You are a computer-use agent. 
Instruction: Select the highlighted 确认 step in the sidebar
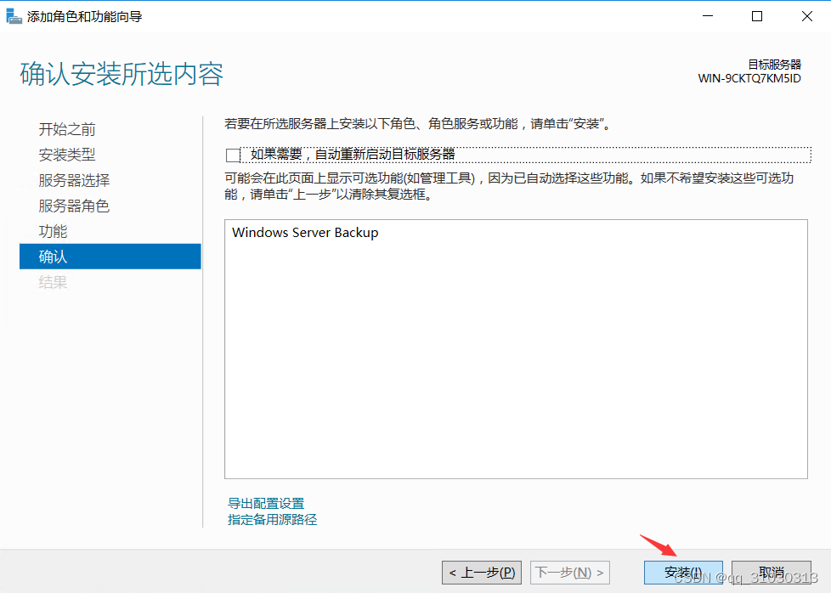point(53,257)
